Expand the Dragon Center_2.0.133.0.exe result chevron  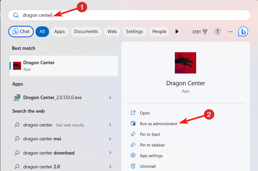point(110,98)
